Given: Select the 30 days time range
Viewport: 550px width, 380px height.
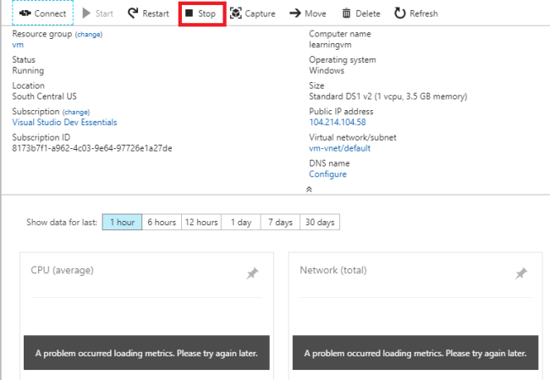Looking at the screenshot, I should pyautogui.click(x=320, y=223).
